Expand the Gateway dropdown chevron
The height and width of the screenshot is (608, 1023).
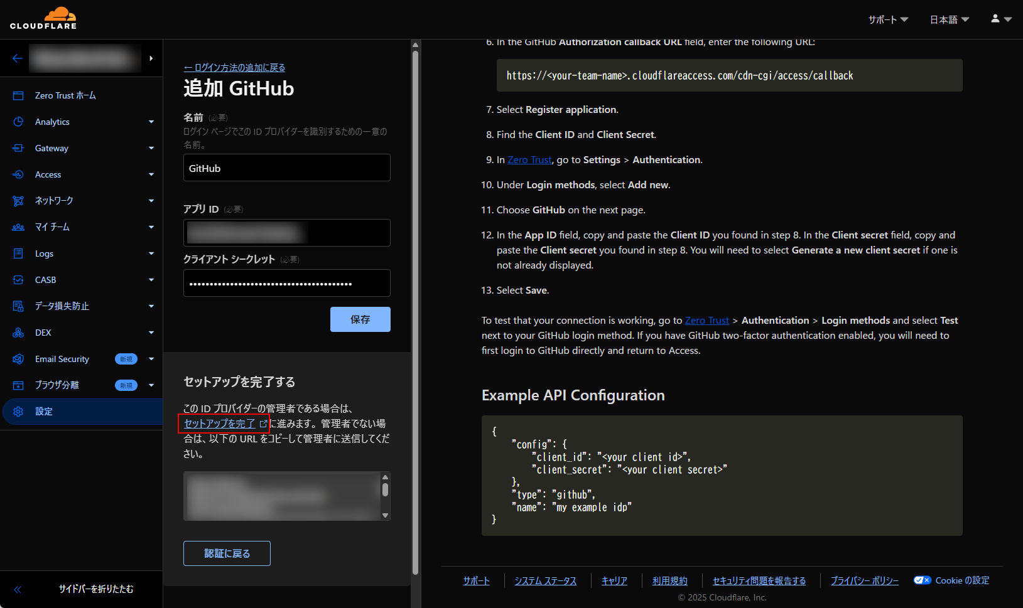click(x=151, y=148)
